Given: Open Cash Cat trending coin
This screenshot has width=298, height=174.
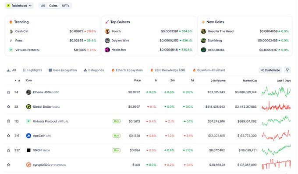Looking at the screenshot, I should coord(21,31).
